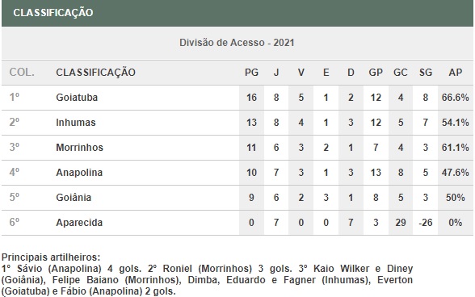Click the SG column header

tap(425, 73)
